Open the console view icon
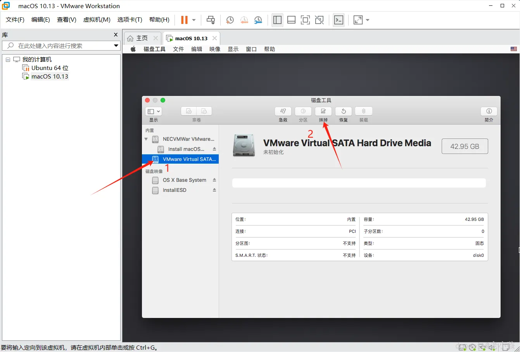 tap(339, 20)
